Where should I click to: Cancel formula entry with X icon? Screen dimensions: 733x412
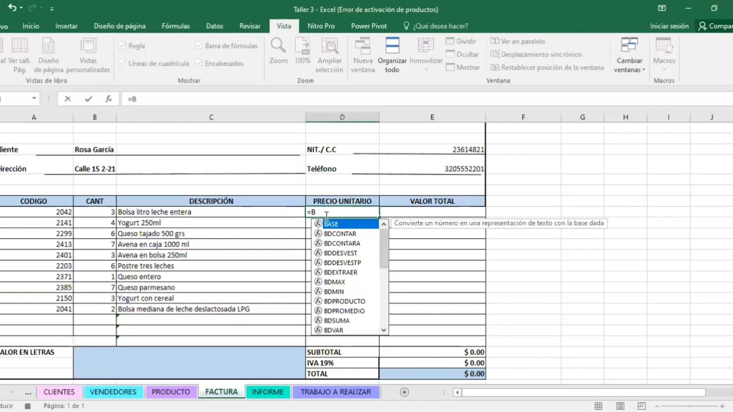tap(68, 99)
